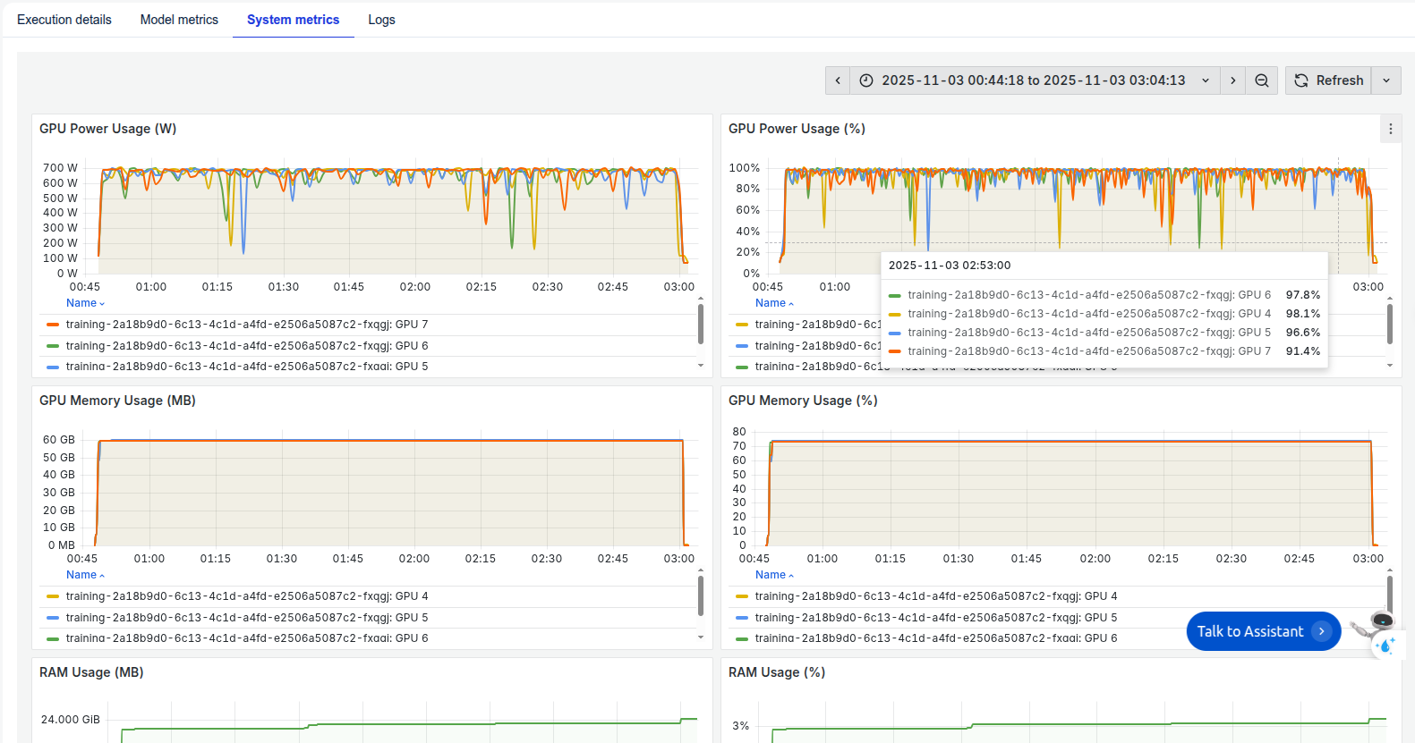Toggle GPU 4 series in Memory Usage (MB) legend

tap(247, 596)
